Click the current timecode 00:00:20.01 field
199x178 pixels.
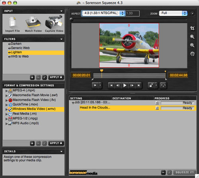click(x=81, y=75)
